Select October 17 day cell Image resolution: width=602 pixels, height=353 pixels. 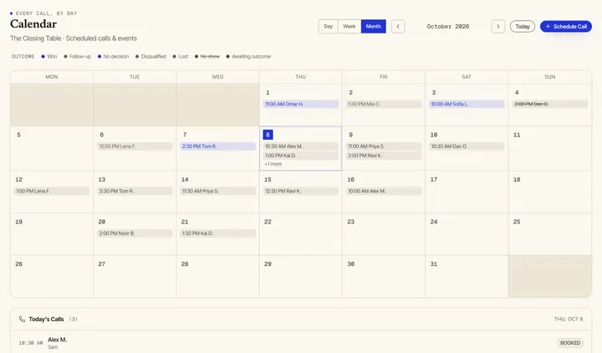tap(467, 192)
